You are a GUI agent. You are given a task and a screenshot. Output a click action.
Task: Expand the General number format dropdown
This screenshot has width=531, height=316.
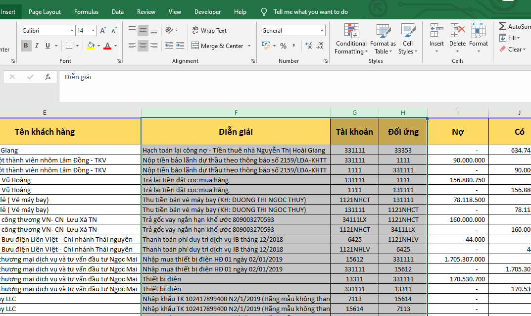(x=322, y=31)
